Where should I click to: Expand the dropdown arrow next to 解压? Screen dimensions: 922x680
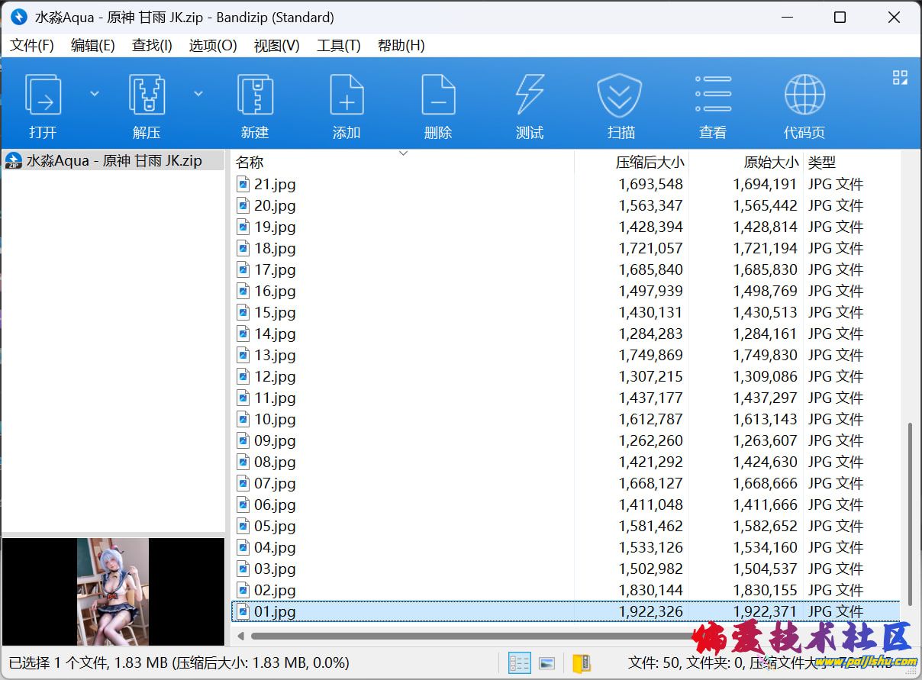198,94
